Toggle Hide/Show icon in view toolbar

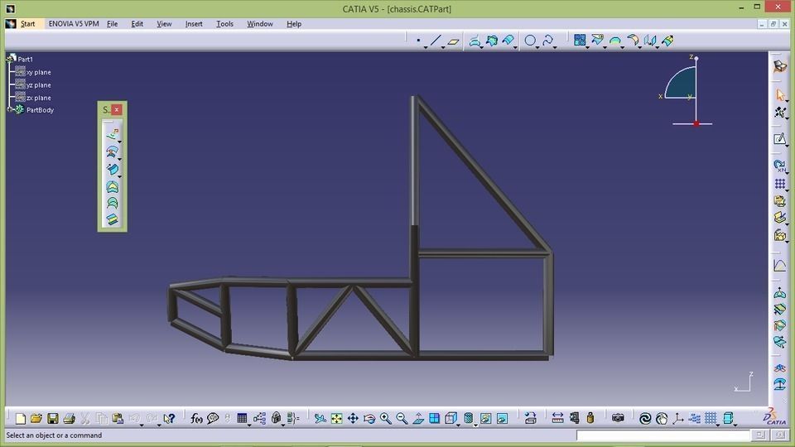click(x=486, y=418)
